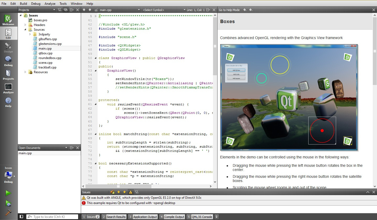Viewport: 377px width, 220px height.
Task: Go back in editor navigation history
Action: coord(84,10)
